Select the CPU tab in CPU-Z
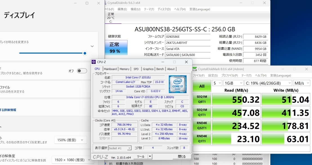The height and width of the screenshot is (165, 312). [x=97, y=69]
